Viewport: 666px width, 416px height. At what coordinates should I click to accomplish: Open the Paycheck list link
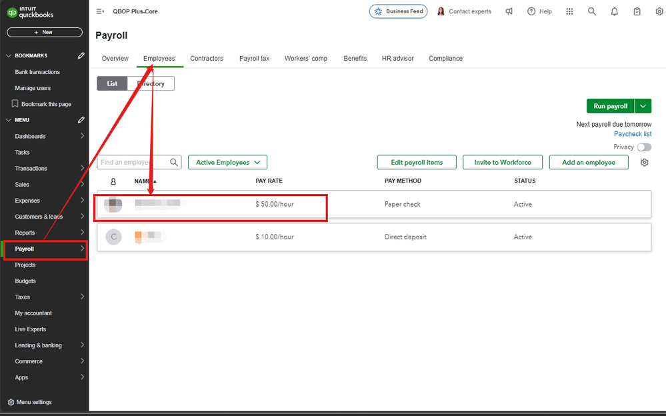click(x=633, y=134)
